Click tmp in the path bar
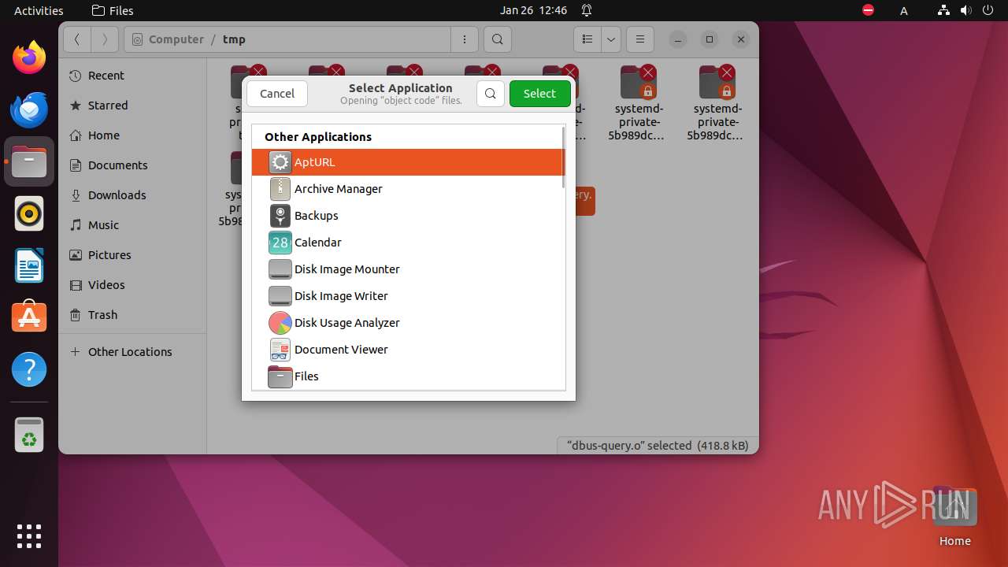 (x=234, y=39)
